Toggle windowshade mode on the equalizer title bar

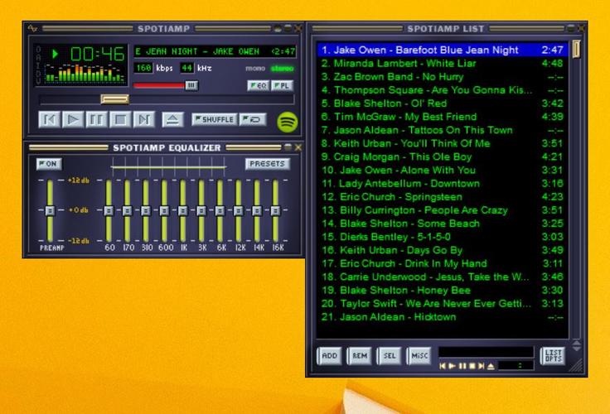click(x=288, y=147)
